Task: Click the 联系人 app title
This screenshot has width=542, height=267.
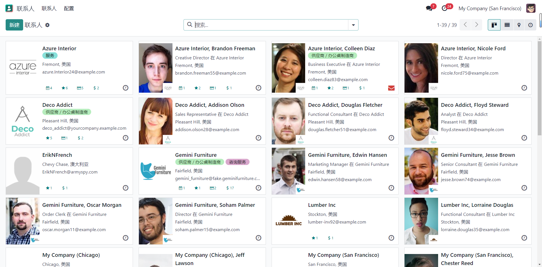Action: 25,8
